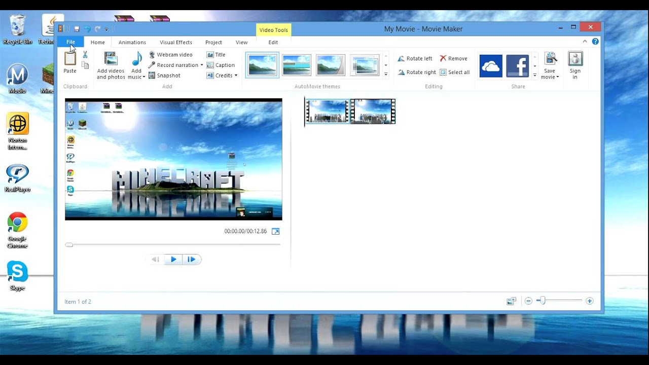Select the second AutoMovie theme thumbnail
Screen dimensions: 649x365
(297, 65)
